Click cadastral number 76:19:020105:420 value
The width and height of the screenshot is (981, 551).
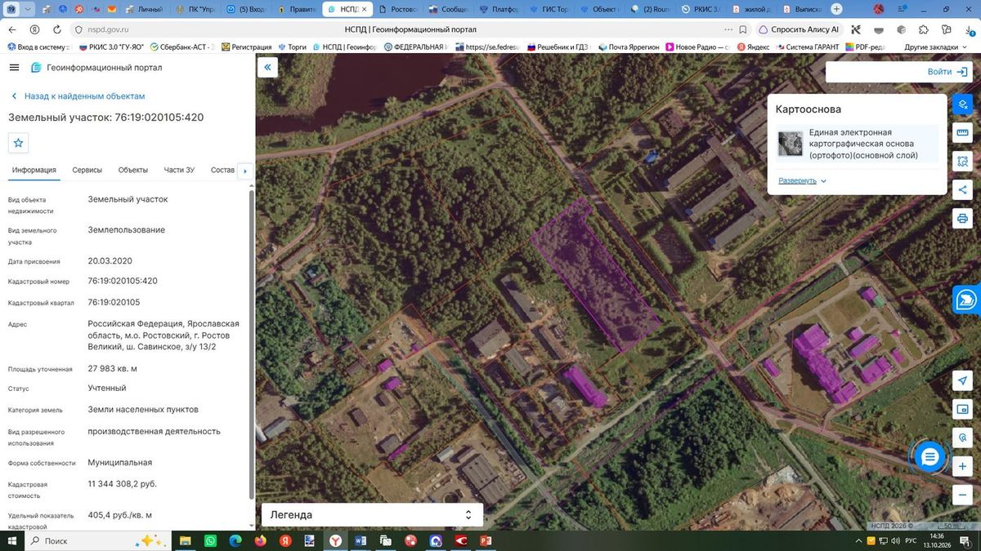coord(123,281)
